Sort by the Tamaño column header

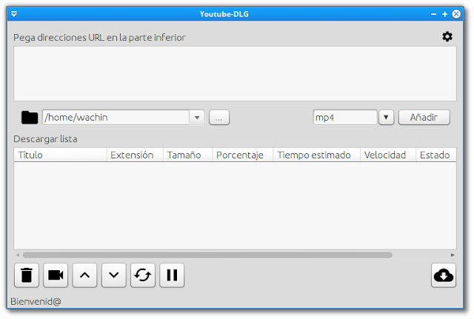click(187, 155)
